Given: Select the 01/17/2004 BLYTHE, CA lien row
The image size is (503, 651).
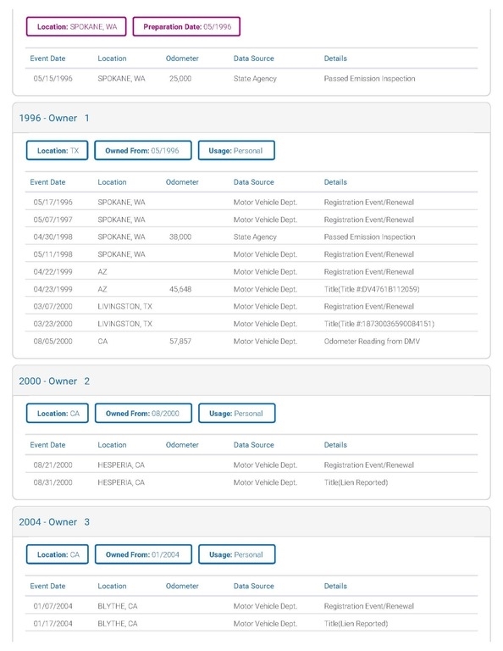Looking at the screenshot, I should 251,624.
